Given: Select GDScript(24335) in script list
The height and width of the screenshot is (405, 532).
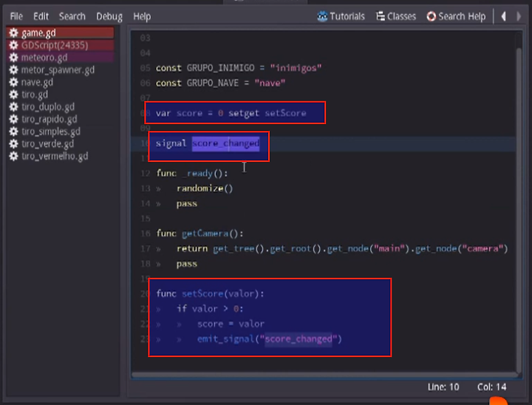Looking at the screenshot, I should coord(61,45).
